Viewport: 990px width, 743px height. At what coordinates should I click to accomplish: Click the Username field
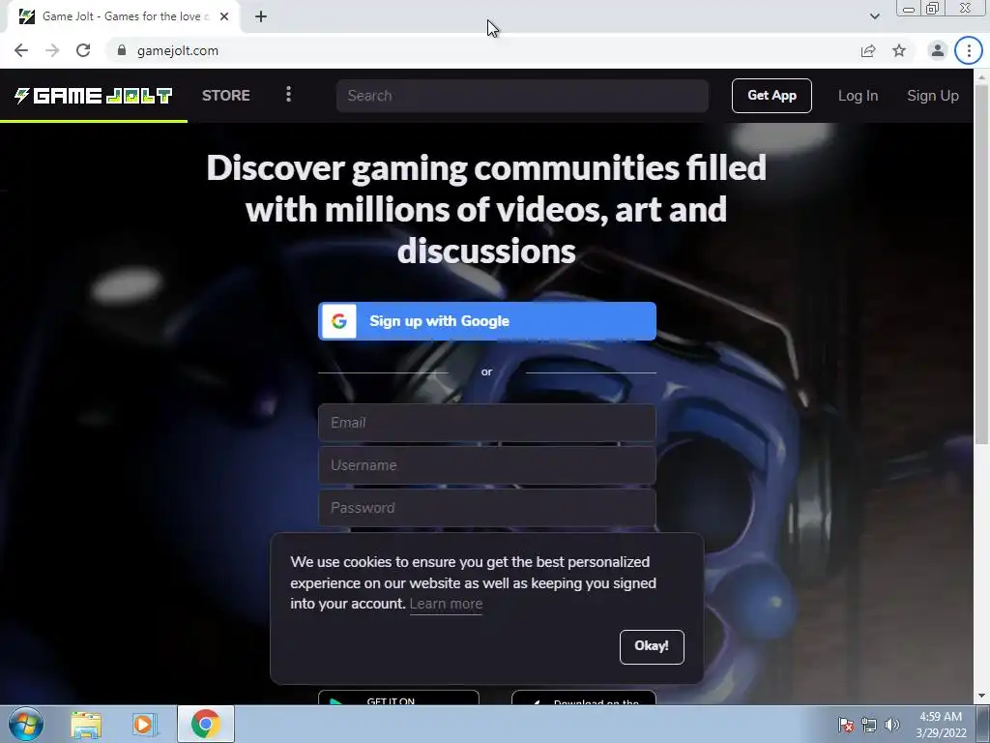[x=487, y=465]
